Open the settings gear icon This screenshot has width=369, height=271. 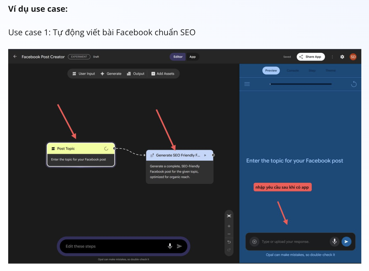click(342, 57)
